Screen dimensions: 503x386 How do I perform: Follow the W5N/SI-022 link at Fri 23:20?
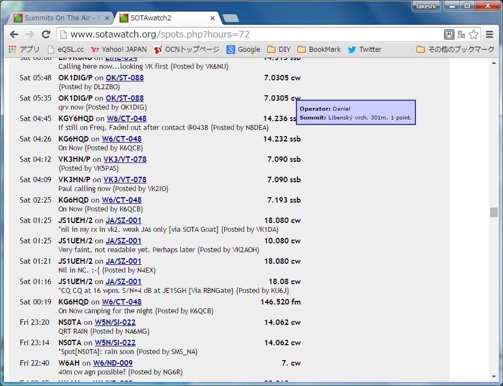(115, 322)
